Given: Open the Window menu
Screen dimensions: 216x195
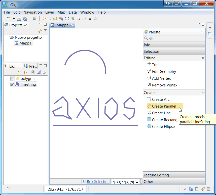Looking at the screenshot, I should pos(87,12).
